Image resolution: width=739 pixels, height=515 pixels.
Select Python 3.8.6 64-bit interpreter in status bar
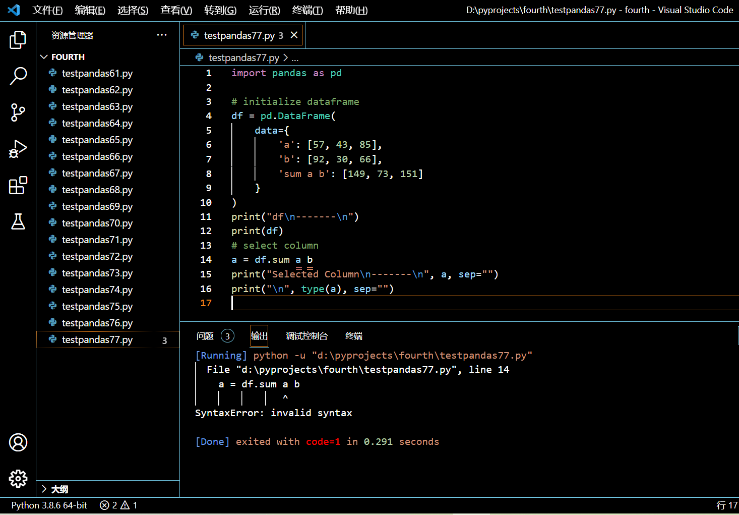49,505
